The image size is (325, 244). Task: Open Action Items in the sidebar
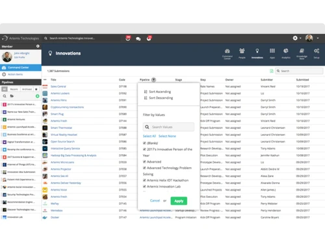tap(15, 74)
